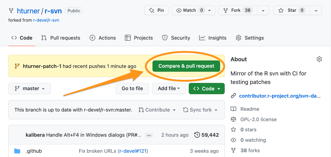Image resolution: width=331 pixels, height=157 pixels.
Task: Expand the green Code dropdown button
Action: (207, 89)
